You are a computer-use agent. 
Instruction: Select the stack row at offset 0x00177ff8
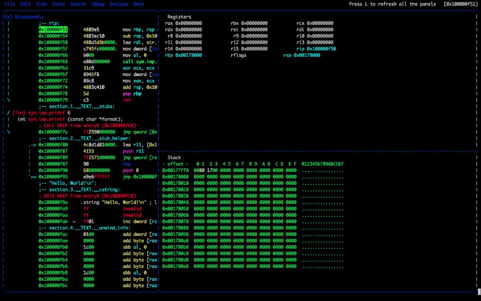176,170
